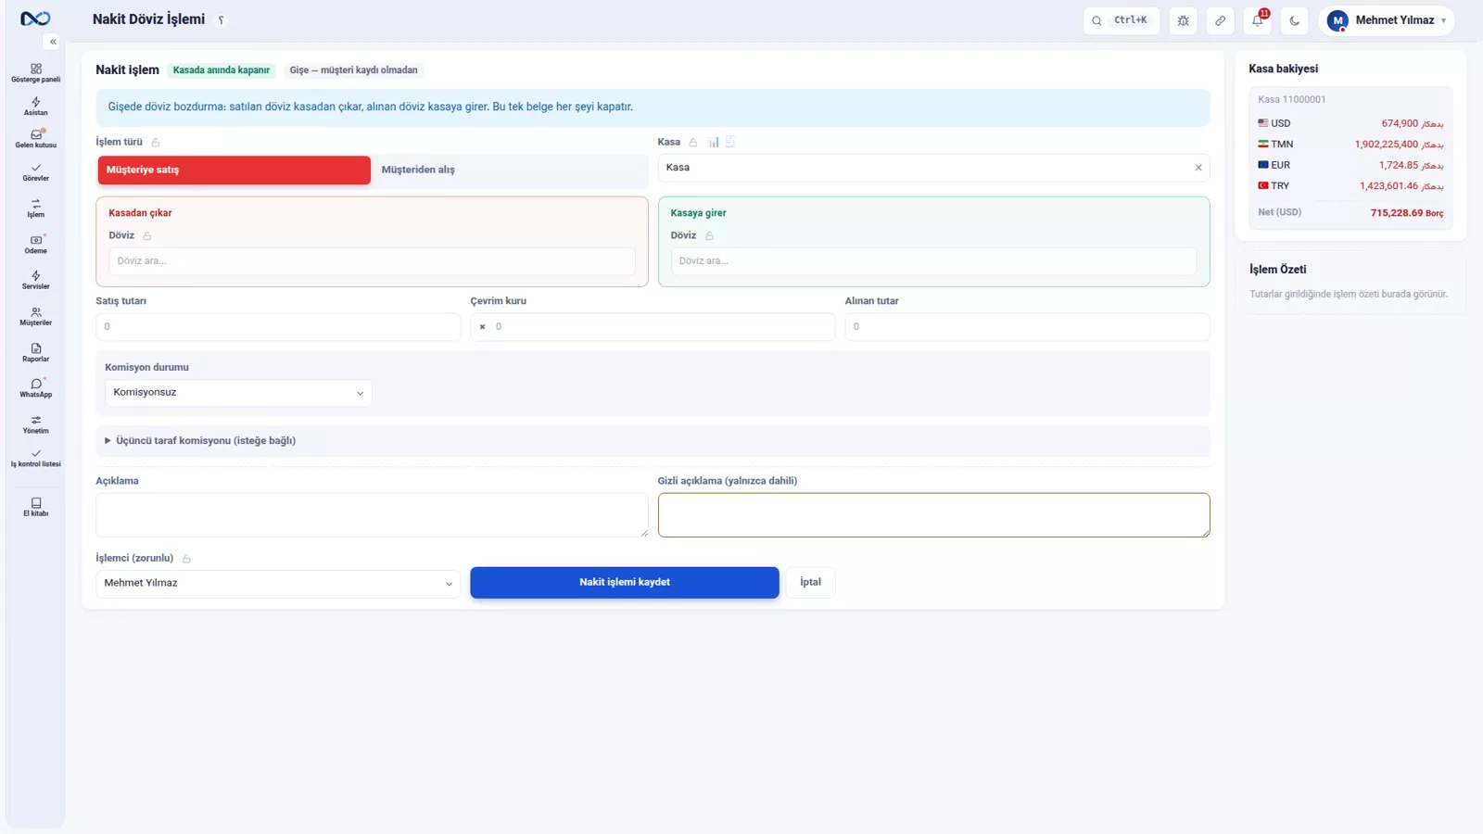Select the Müşteriye satış transaction type
The image size is (1483, 834).
pyautogui.click(x=234, y=171)
